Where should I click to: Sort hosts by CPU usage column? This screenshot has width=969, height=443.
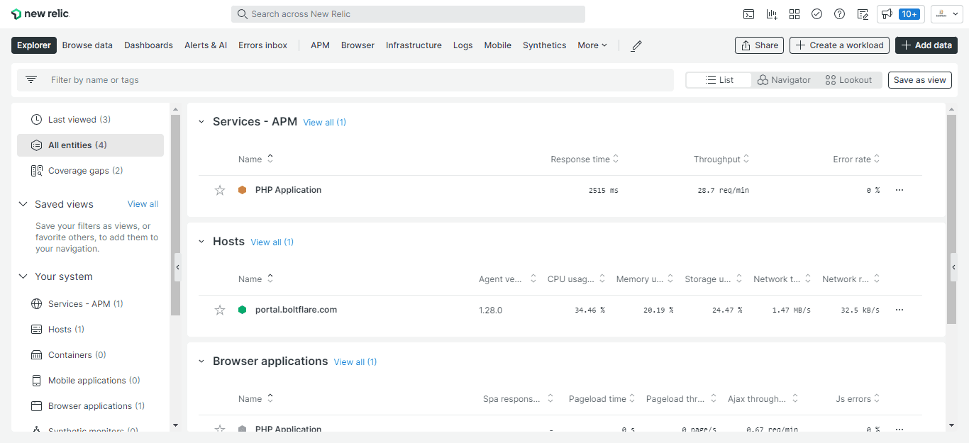click(576, 279)
